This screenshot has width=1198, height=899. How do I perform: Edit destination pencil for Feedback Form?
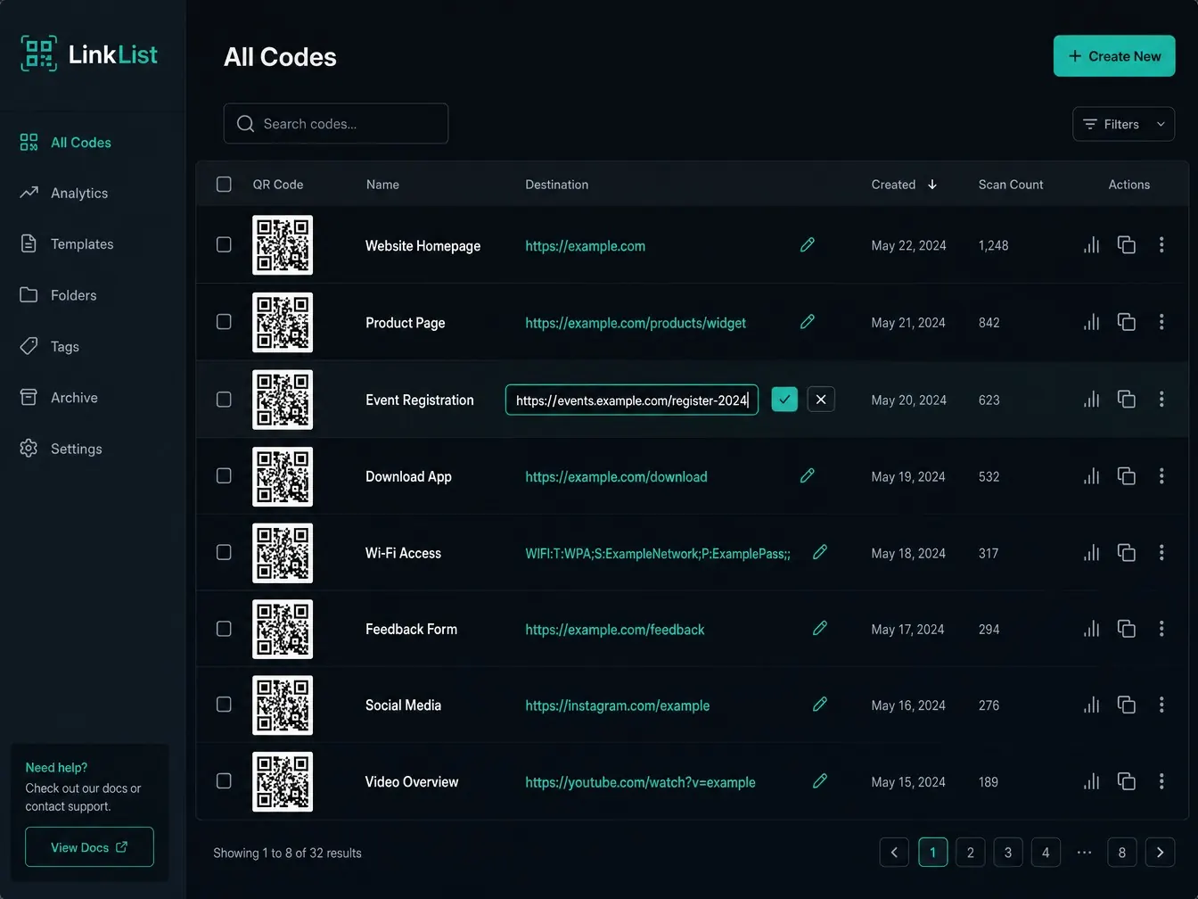[820, 628]
